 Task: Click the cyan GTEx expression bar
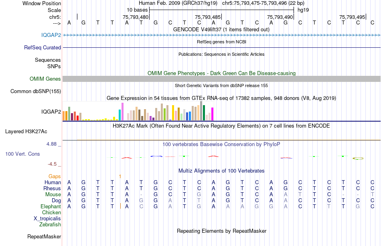[x=120, y=115]
